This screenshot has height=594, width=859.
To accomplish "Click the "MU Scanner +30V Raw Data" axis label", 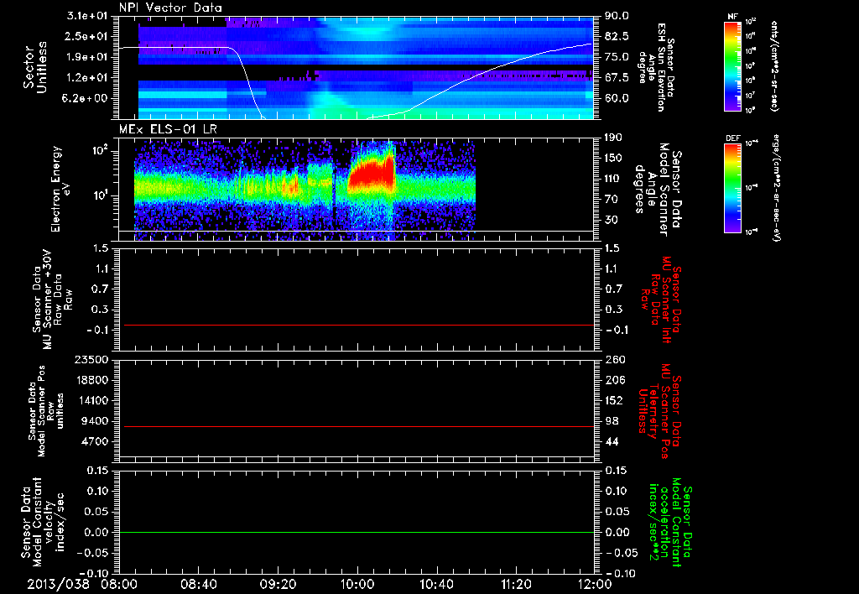I will (x=52, y=300).
